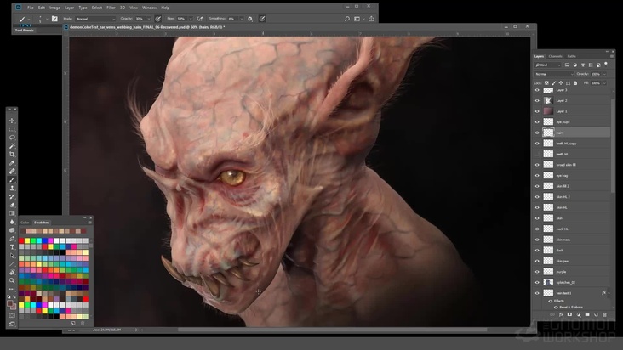Viewport: 623px width, 350px height.
Task: Select the Eyedropper tool
Action: click(12, 163)
